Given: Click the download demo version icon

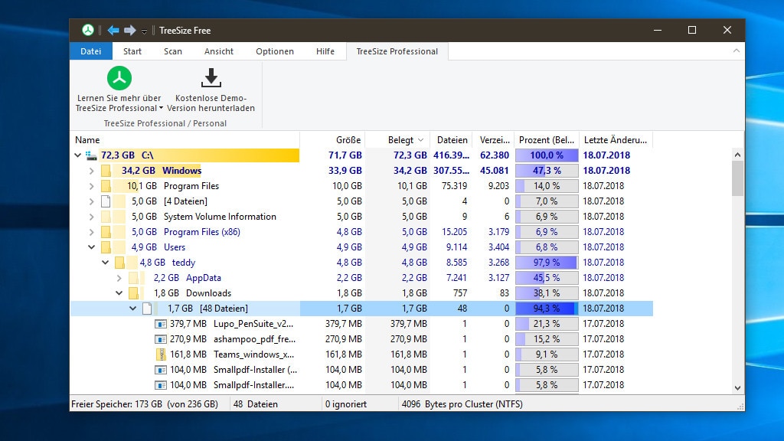Looking at the screenshot, I should pos(211,78).
